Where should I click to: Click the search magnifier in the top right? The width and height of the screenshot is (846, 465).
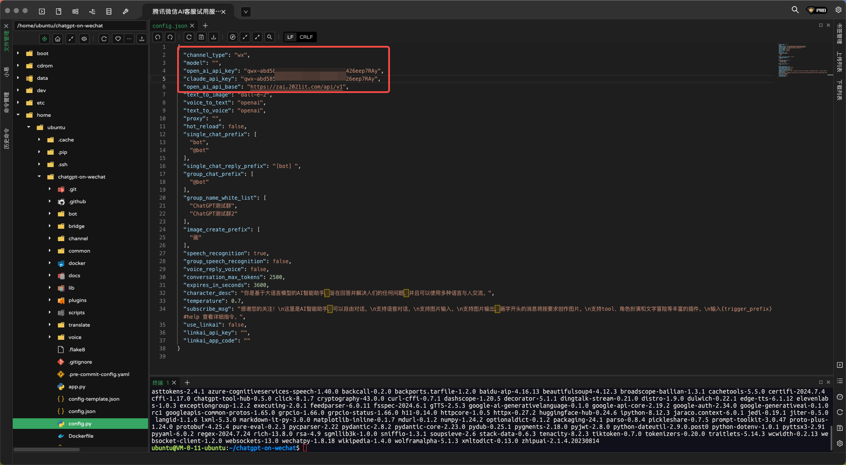[x=795, y=10]
